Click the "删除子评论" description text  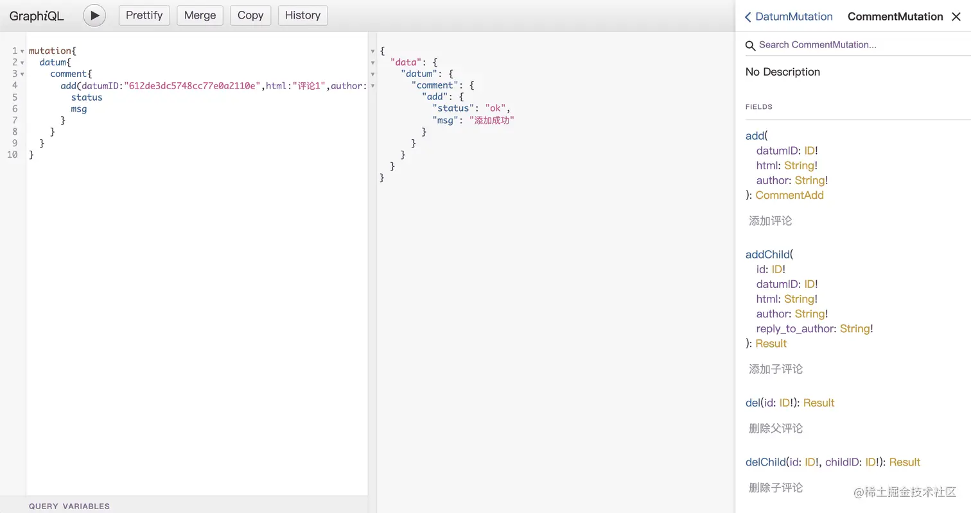click(x=776, y=487)
